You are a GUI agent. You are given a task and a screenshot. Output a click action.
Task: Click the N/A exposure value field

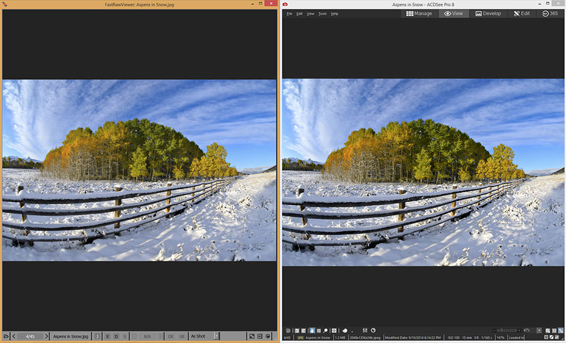pos(147,336)
